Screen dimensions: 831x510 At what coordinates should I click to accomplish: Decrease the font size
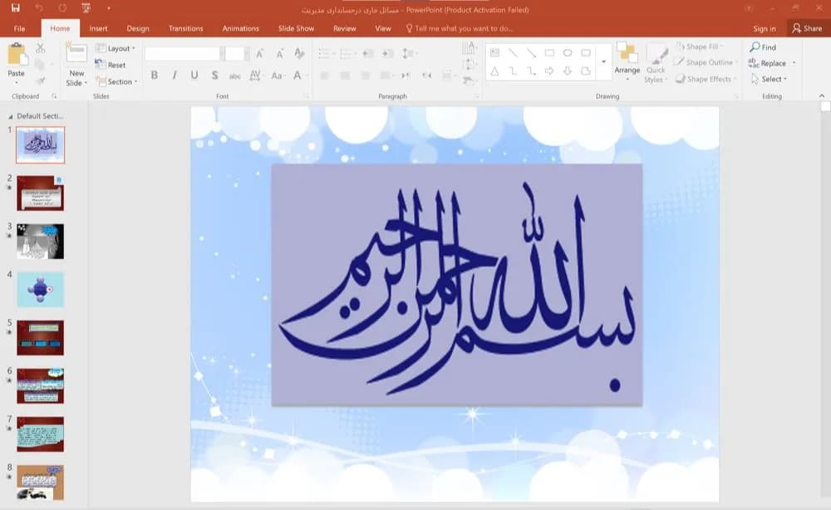[279, 53]
